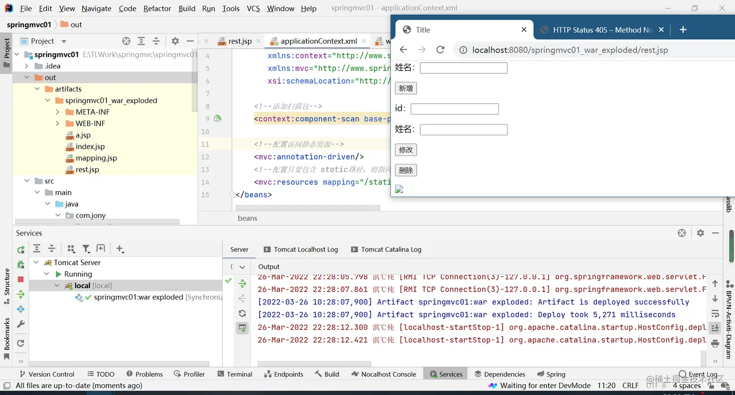
Task: Click the Select Opened File target icon
Action: coord(126,41)
